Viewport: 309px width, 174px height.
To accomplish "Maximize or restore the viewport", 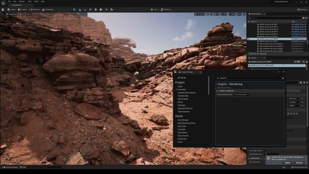I will click(244, 14).
